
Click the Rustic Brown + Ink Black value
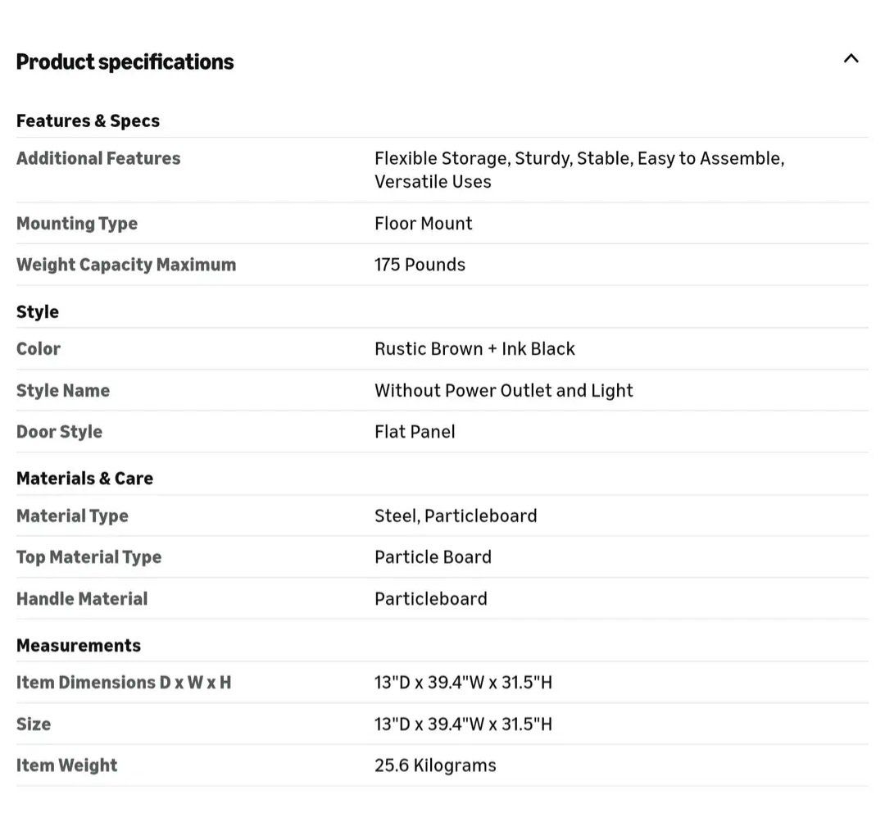pyautogui.click(x=474, y=349)
